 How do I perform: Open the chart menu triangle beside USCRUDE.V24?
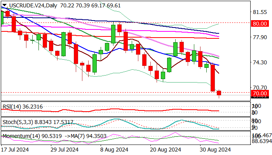tap(4, 5)
